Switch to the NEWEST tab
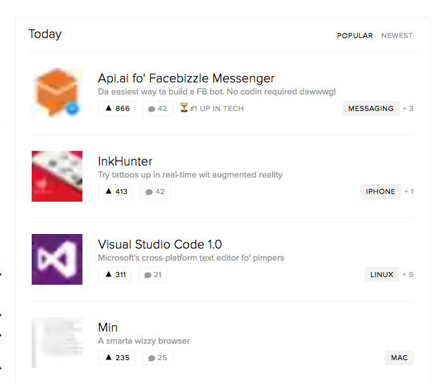The width and height of the screenshot is (442, 383). tap(397, 36)
